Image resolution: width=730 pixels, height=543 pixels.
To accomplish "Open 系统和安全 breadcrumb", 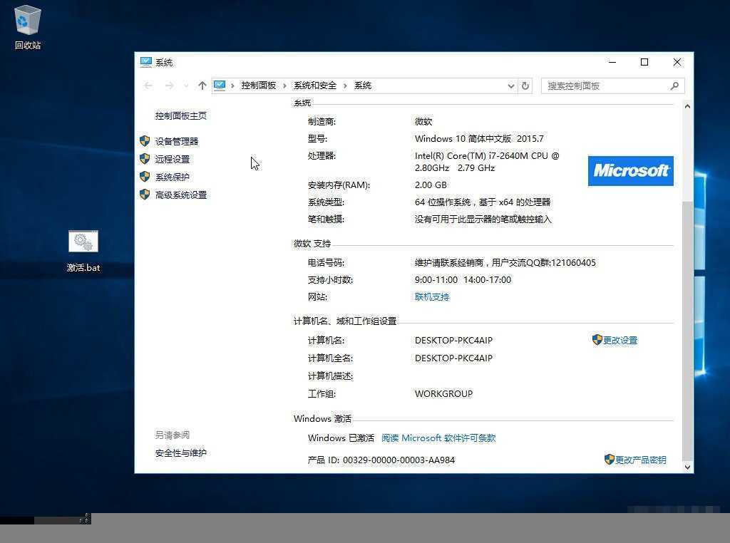I will (314, 86).
